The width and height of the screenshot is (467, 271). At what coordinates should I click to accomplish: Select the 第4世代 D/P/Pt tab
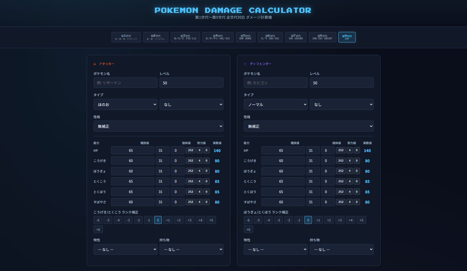218,37
